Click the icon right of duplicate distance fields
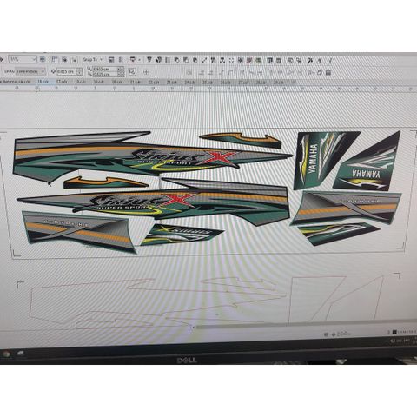Screen dimensions: 417x417 coord(132,71)
